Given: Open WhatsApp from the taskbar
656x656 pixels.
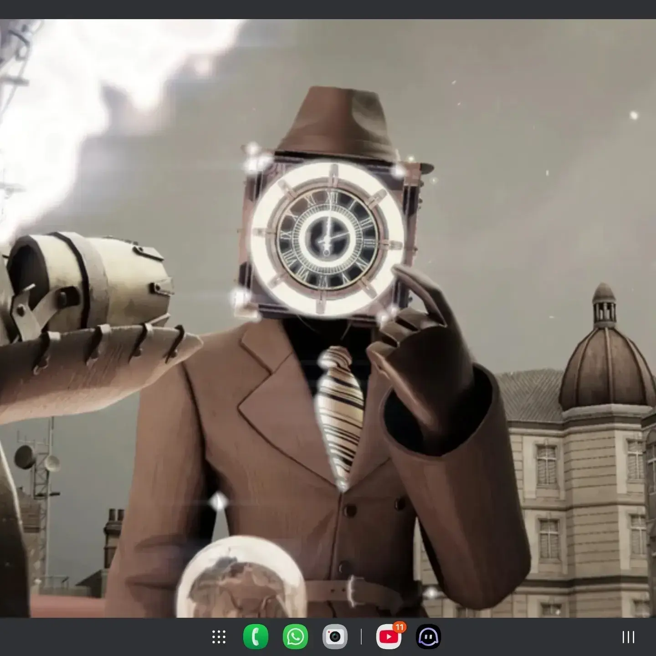Looking at the screenshot, I should tap(295, 637).
